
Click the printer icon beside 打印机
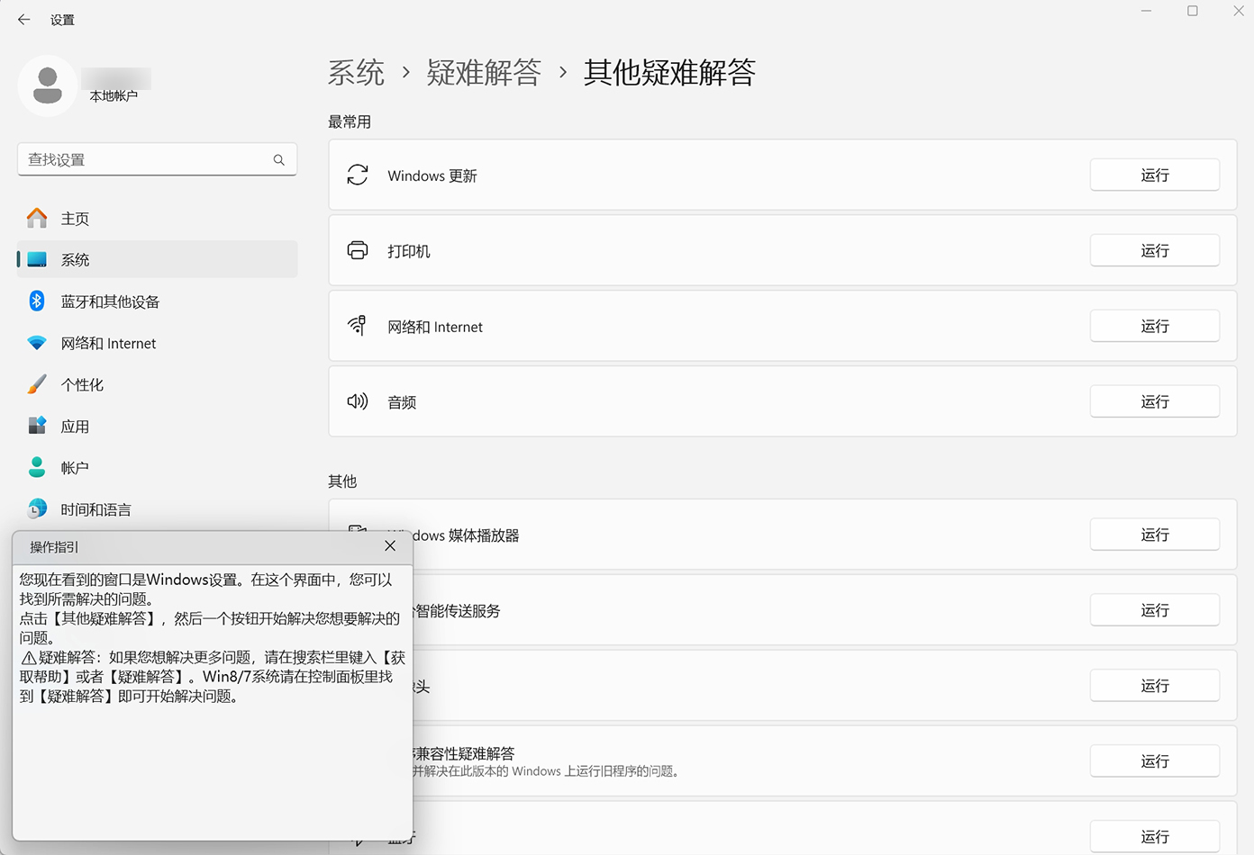(x=358, y=250)
